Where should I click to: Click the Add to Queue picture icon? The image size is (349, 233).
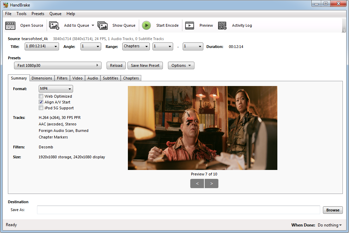54,26
